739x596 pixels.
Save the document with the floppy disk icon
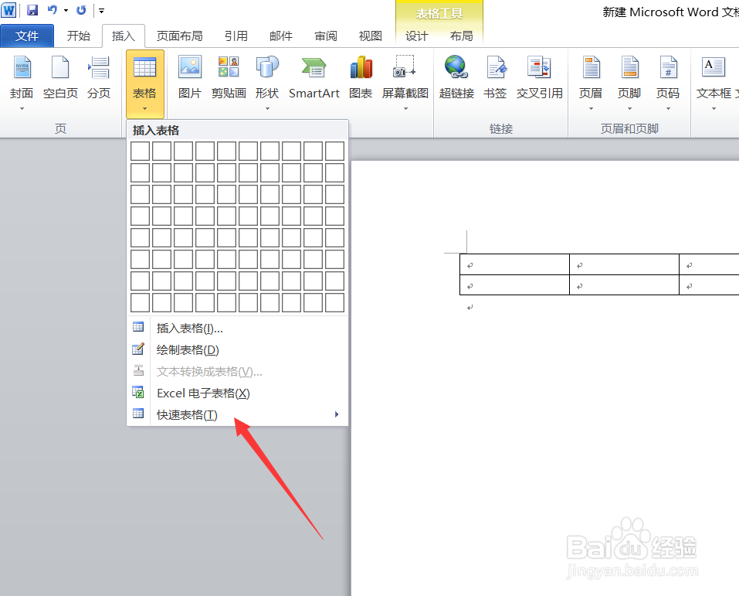(32, 10)
